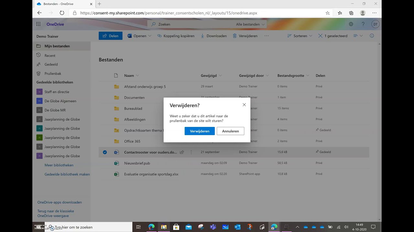414x232 pixels.
Task: Click the file type column header icon
Action: (116, 75)
